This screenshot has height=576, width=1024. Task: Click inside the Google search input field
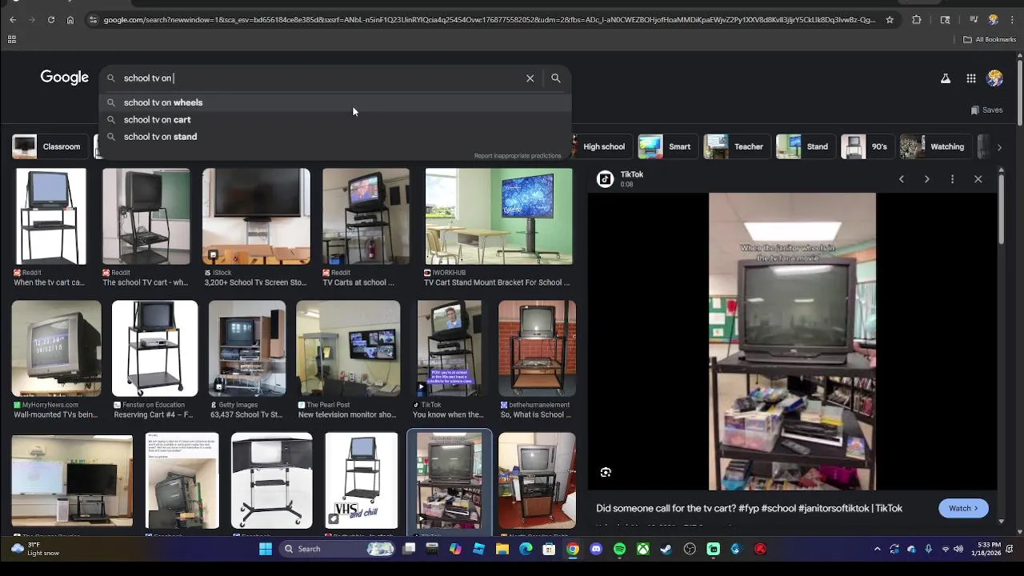point(320,78)
